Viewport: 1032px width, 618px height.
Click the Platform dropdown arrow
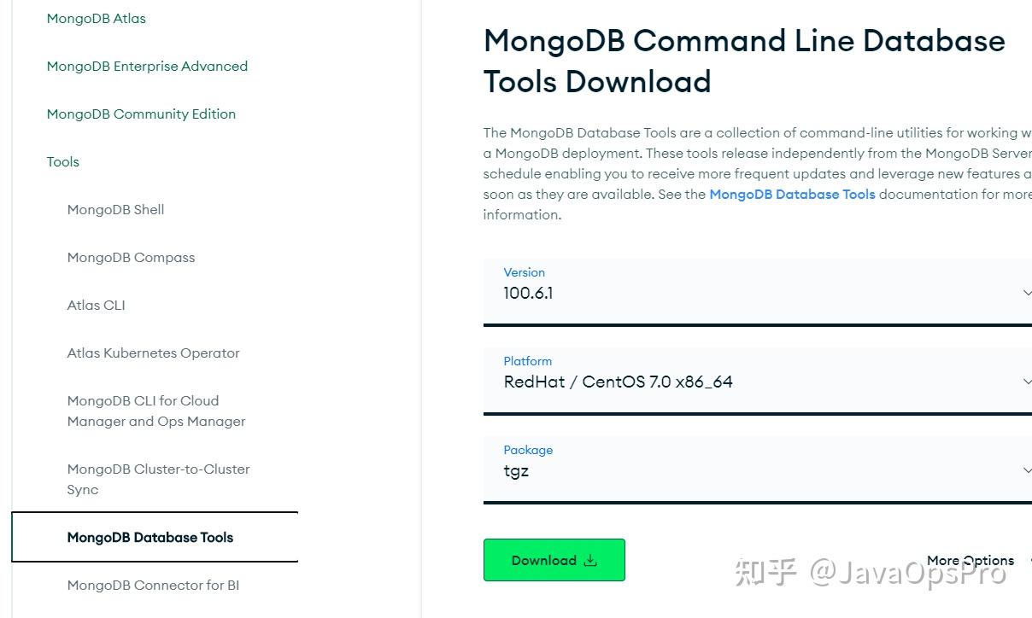(x=1026, y=382)
